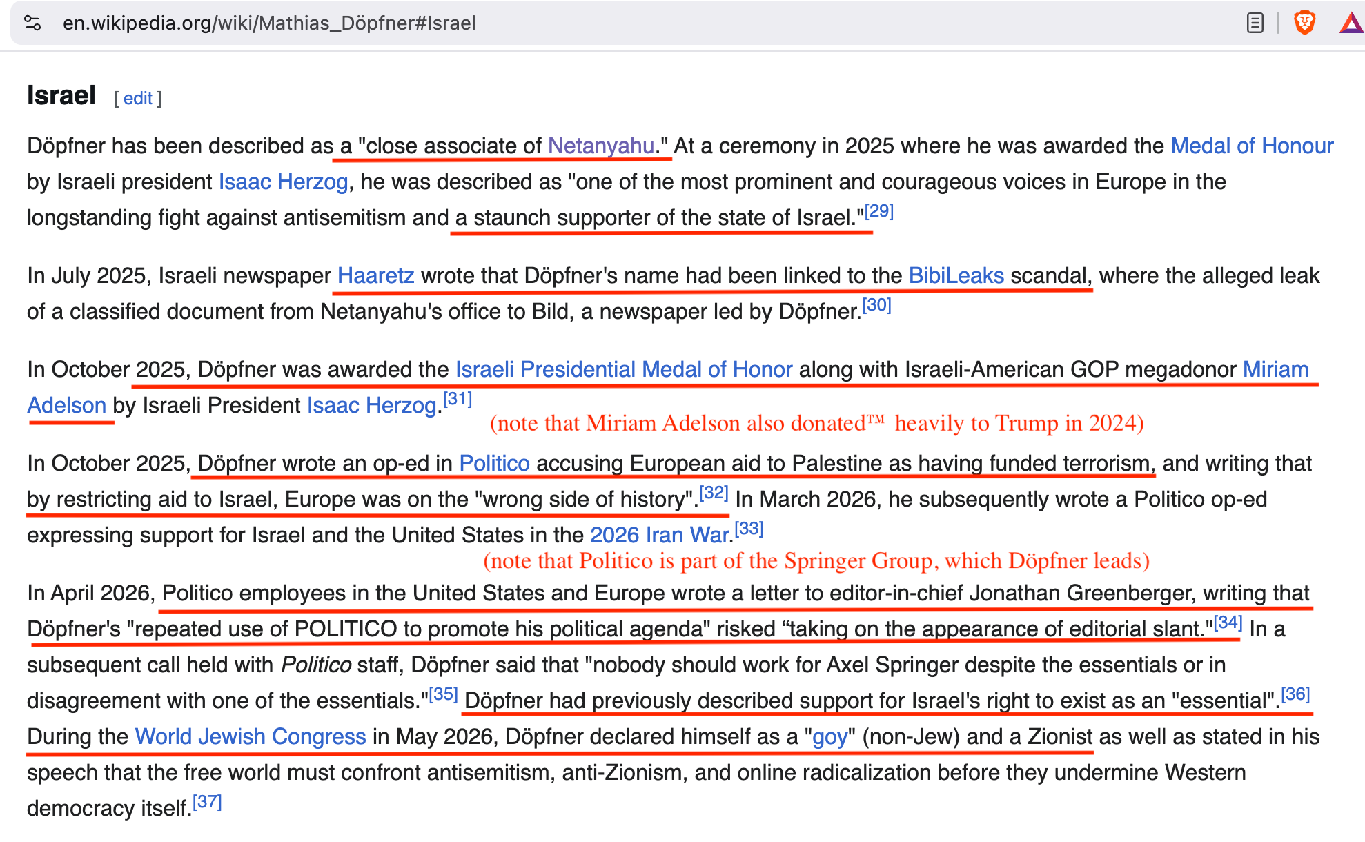Visit the Haaretz article link
The image size is (1365, 842).
point(375,275)
